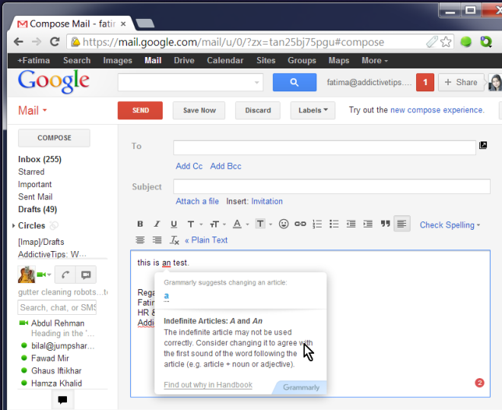502x410 pixels.
Task: Open the Font family picker
Action: (194, 224)
